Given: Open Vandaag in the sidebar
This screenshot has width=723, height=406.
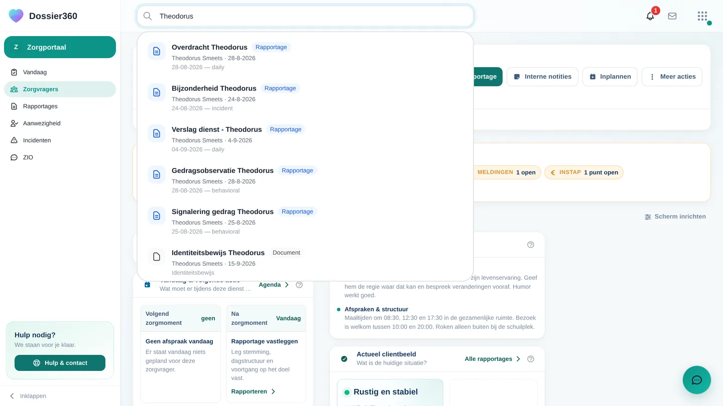Looking at the screenshot, I should point(60,72).
